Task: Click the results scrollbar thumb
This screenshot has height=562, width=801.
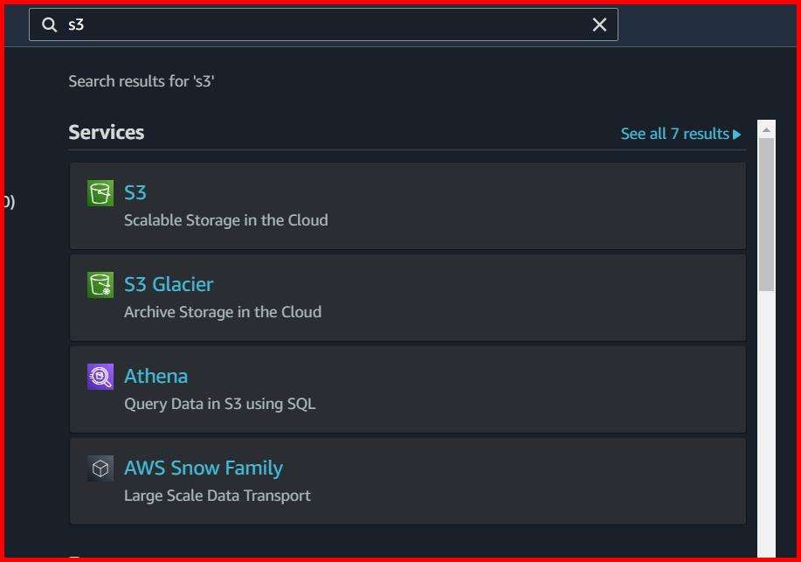Action: click(766, 210)
